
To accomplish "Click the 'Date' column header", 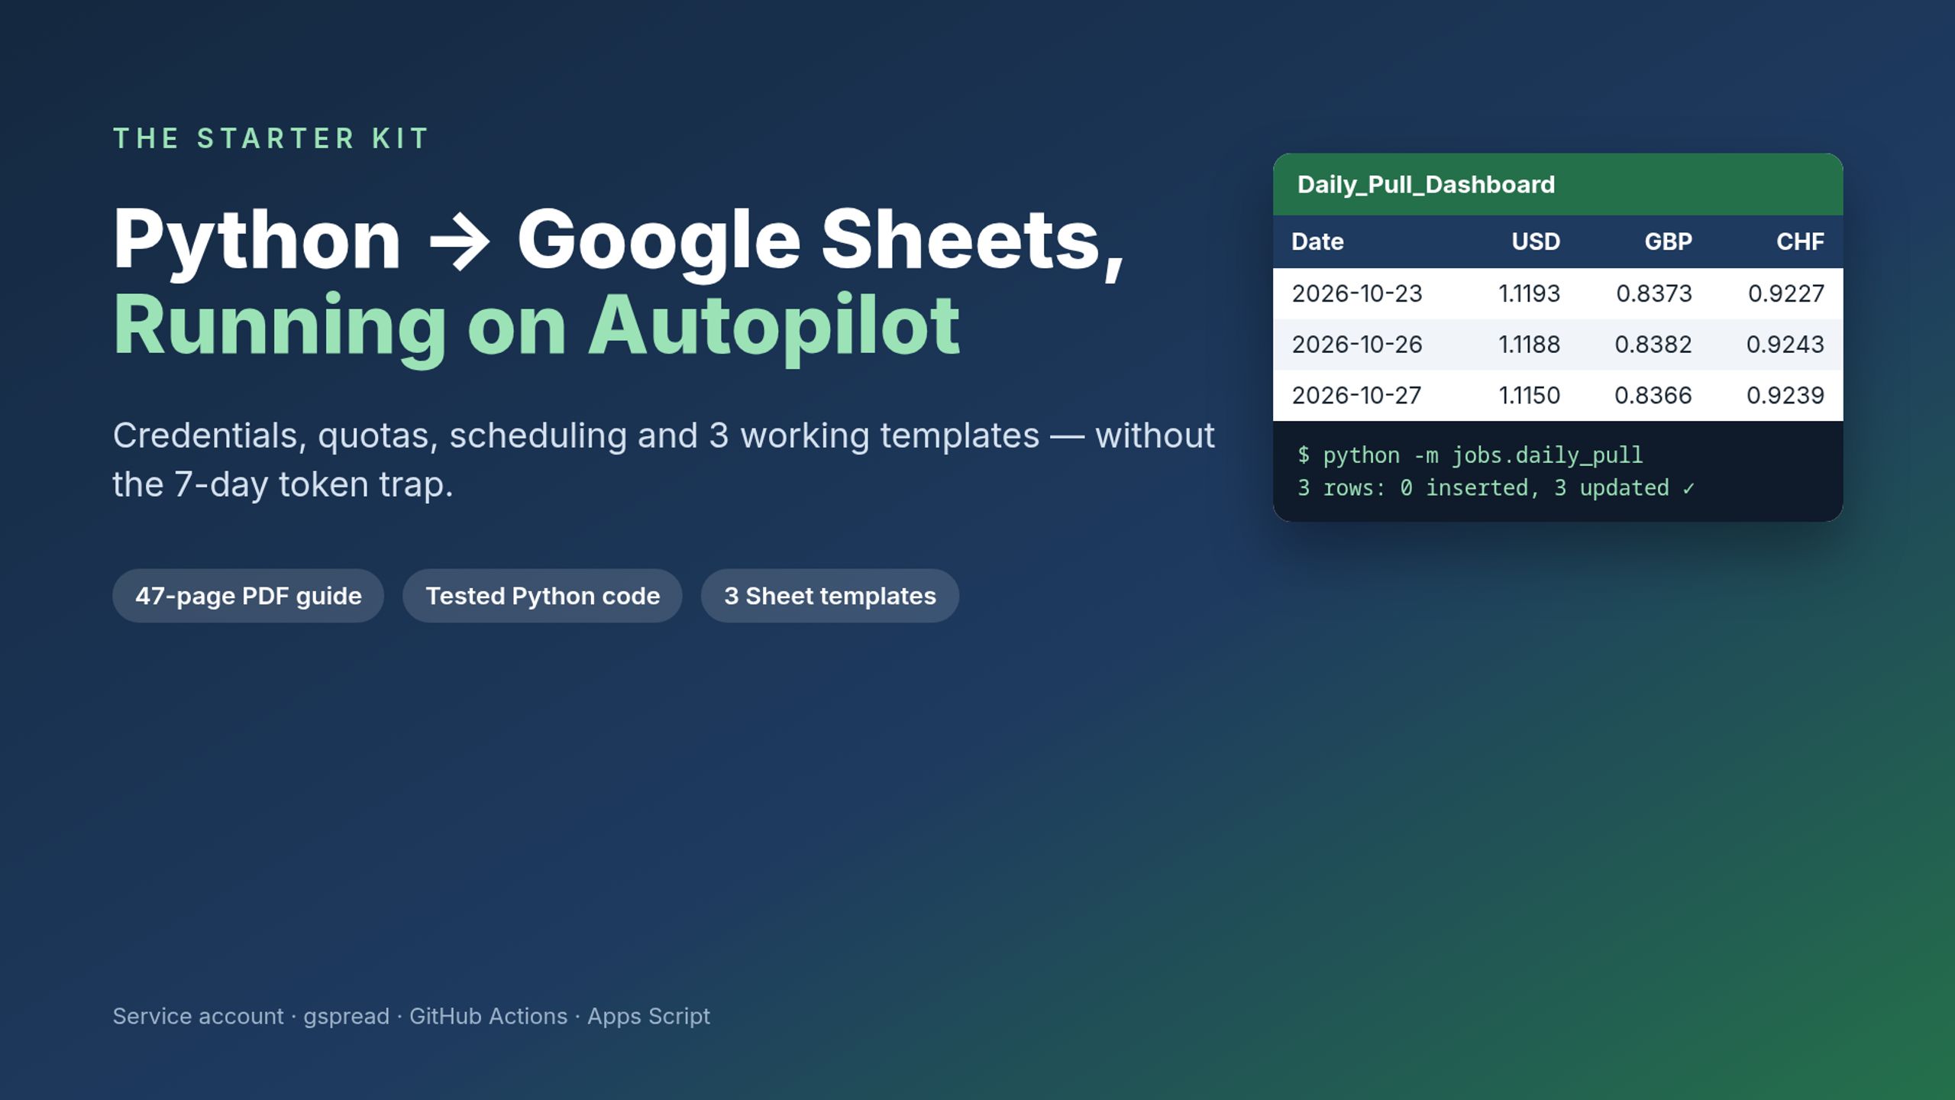I will [1317, 242].
